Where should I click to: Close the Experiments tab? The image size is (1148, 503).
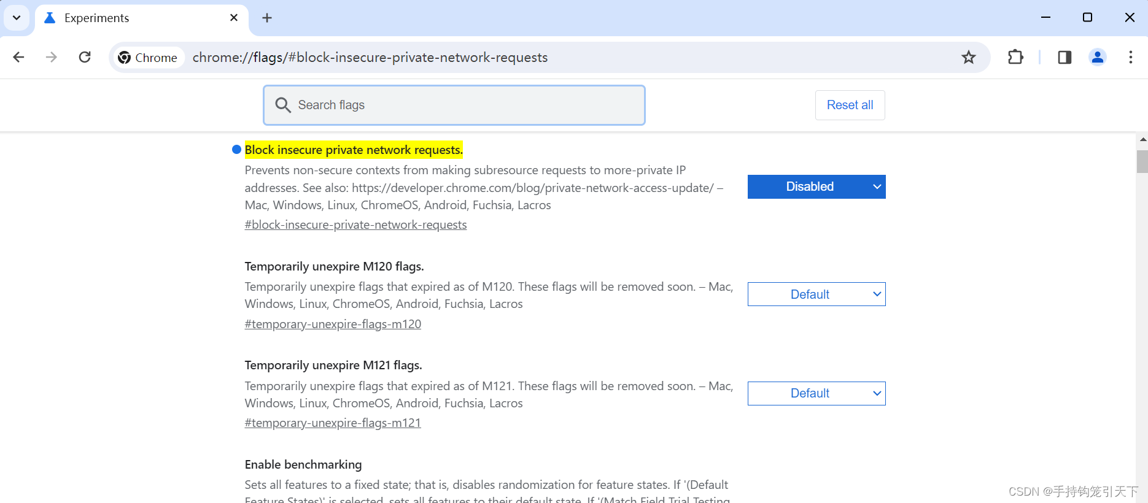point(234,18)
